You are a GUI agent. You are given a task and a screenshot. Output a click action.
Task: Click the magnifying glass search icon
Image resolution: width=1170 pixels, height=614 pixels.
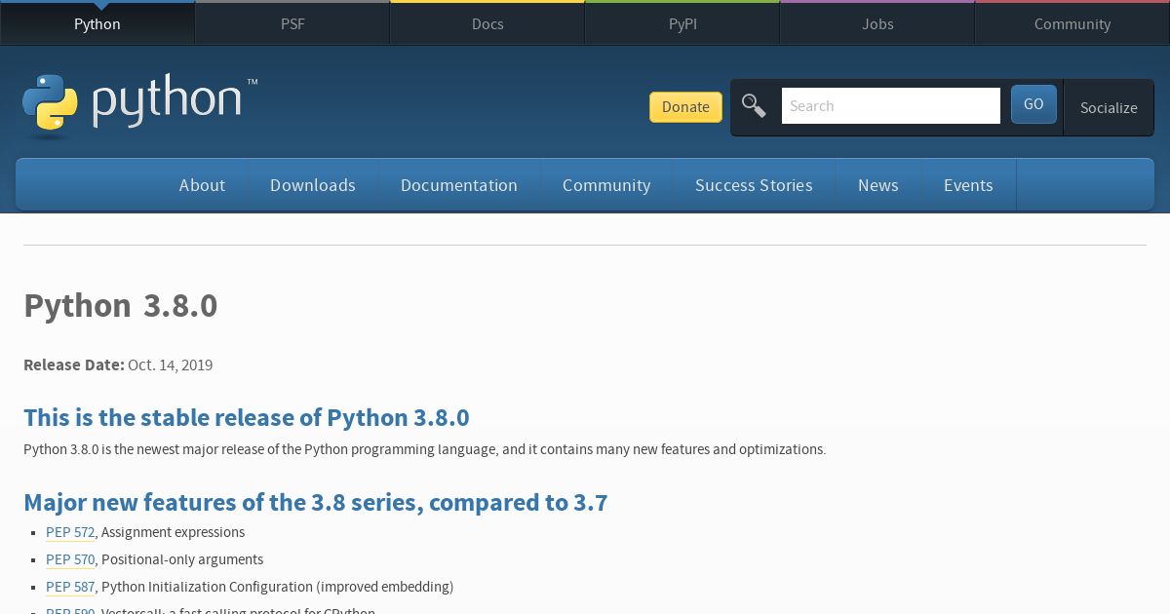tap(754, 105)
